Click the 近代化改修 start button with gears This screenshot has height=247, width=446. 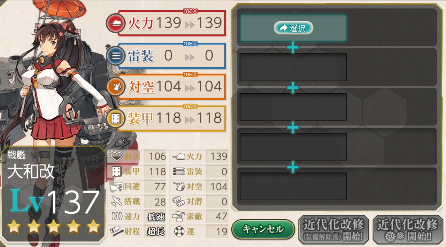click(x=408, y=230)
